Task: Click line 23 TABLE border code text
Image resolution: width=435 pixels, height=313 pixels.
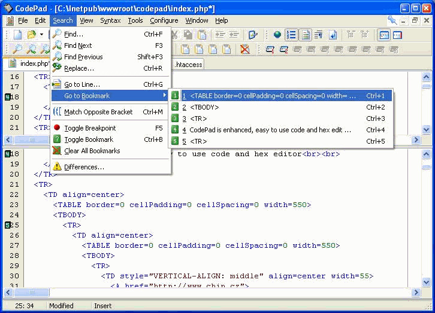Action: (182, 205)
